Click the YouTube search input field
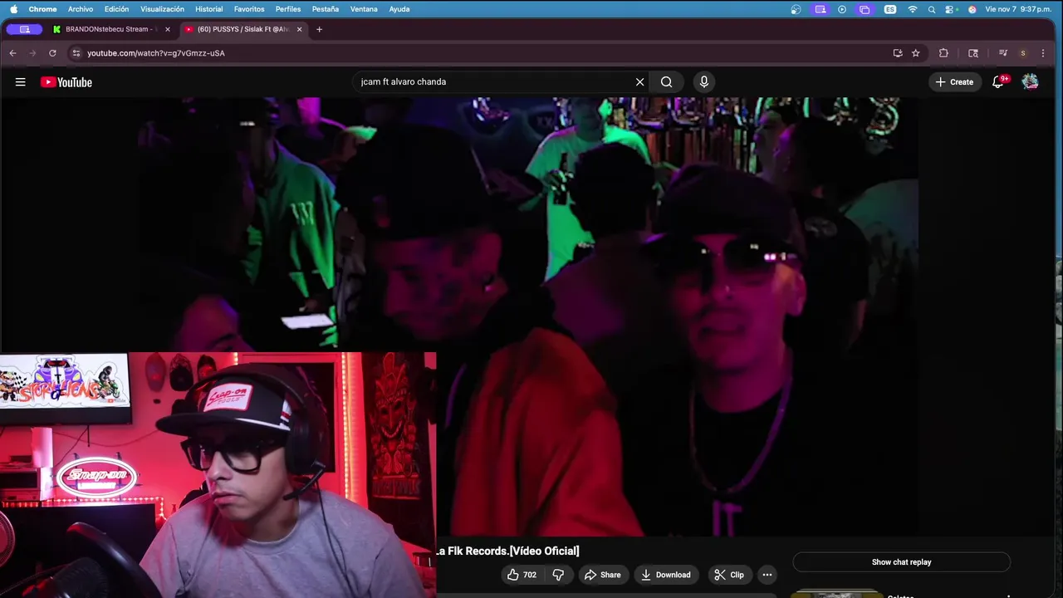 coord(494,81)
